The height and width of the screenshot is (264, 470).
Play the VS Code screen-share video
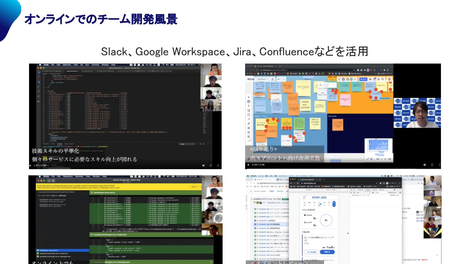[31, 166]
